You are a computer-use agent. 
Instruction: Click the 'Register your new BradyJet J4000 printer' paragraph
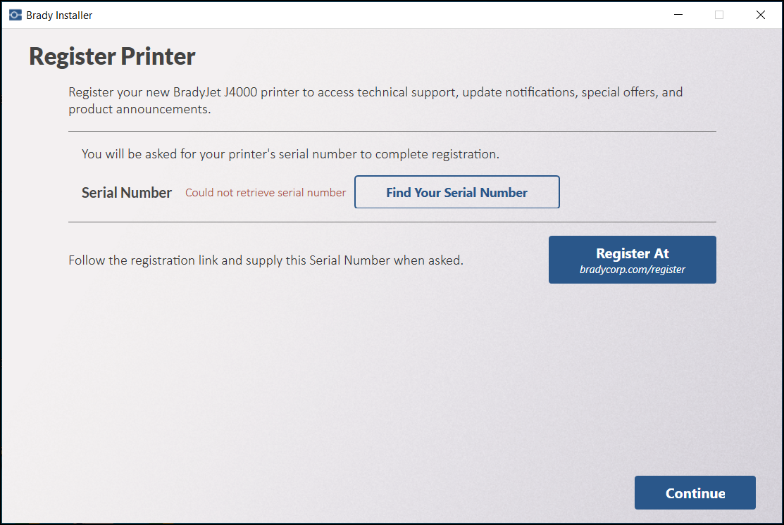[x=375, y=101]
